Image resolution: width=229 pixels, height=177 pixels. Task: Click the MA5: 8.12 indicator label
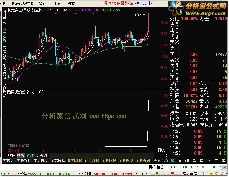53,10
